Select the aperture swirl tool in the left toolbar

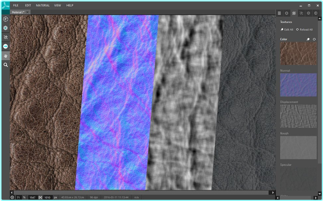click(x=6, y=28)
